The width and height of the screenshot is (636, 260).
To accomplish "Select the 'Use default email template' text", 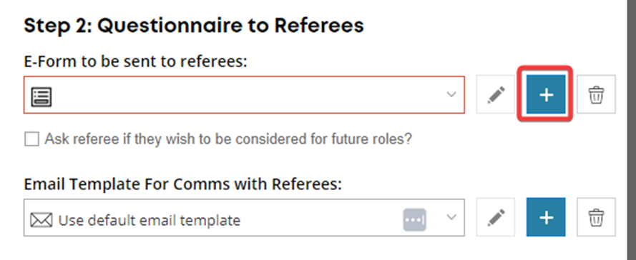I will (x=150, y=220).
